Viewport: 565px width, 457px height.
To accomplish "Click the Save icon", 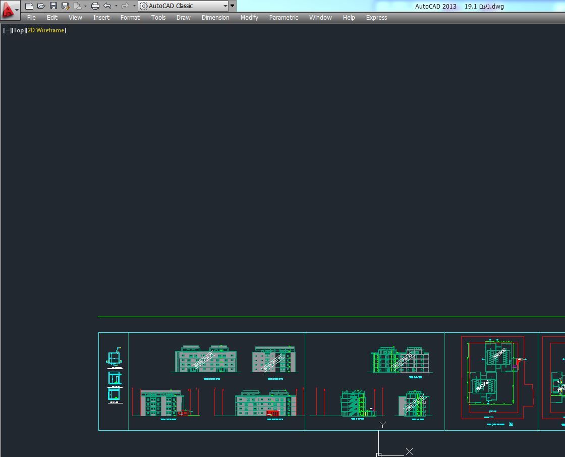I will point(53,6).
